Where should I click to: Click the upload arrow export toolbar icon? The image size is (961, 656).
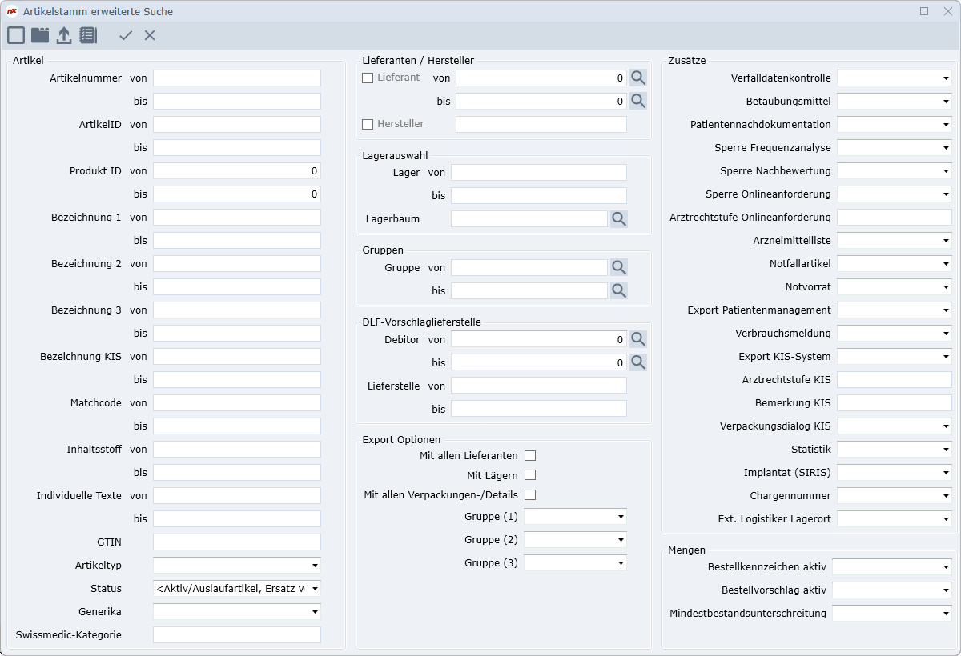pyautogui.click(x=64, y=35)
